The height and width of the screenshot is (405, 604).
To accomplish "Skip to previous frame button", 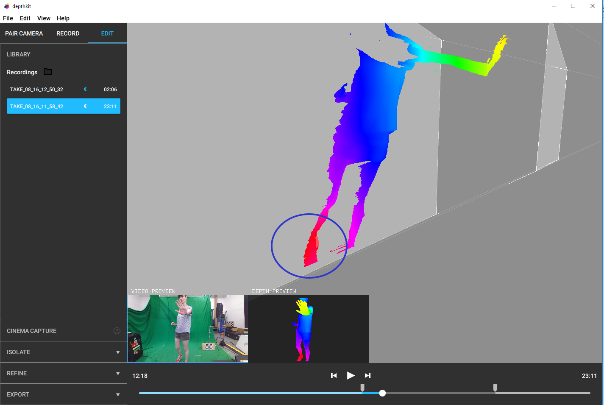I will [x=334, y=375].
